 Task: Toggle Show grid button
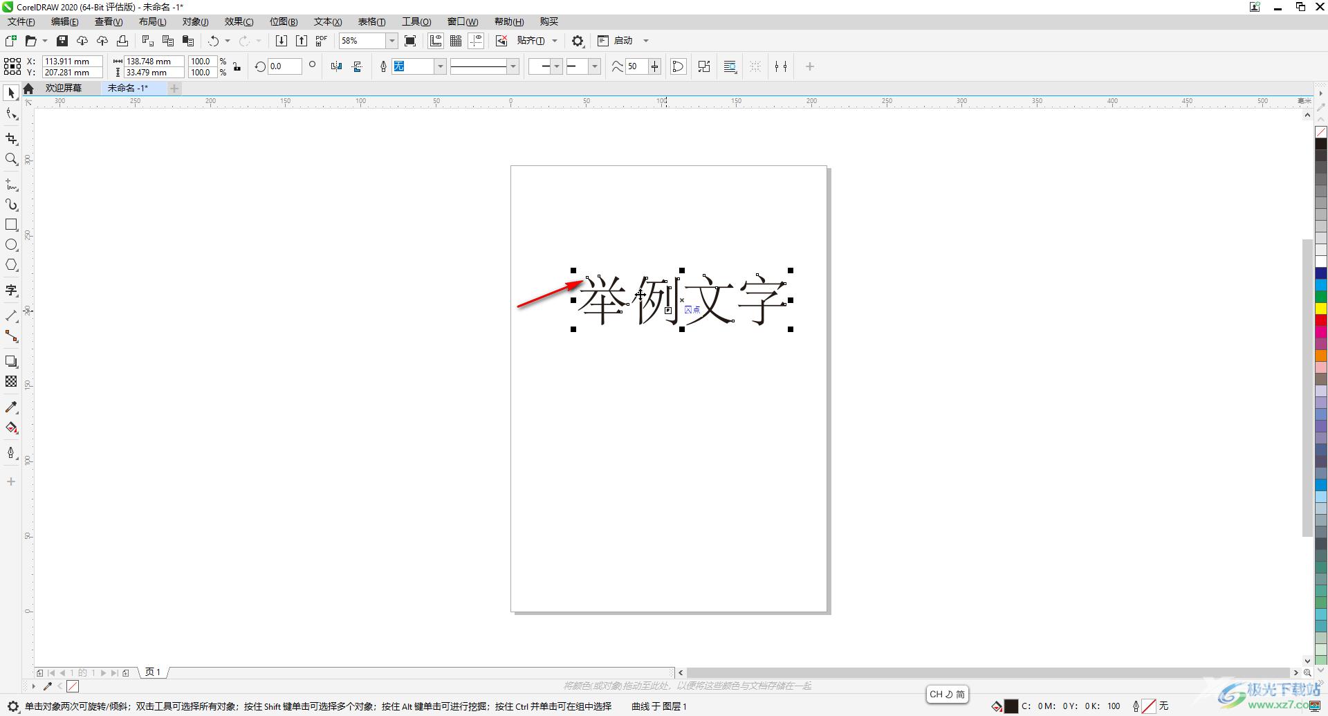pos(456,41)
